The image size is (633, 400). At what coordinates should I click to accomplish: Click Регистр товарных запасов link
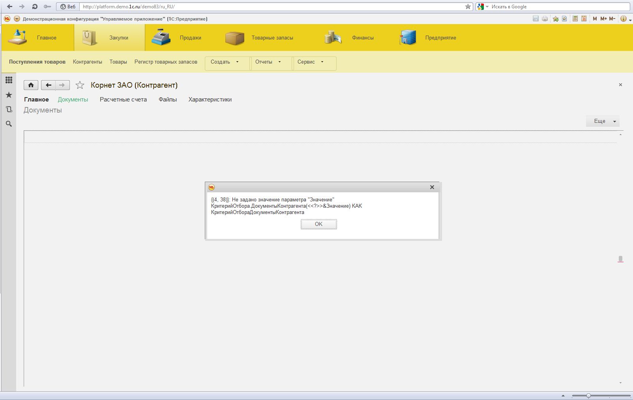click(166, 62)
